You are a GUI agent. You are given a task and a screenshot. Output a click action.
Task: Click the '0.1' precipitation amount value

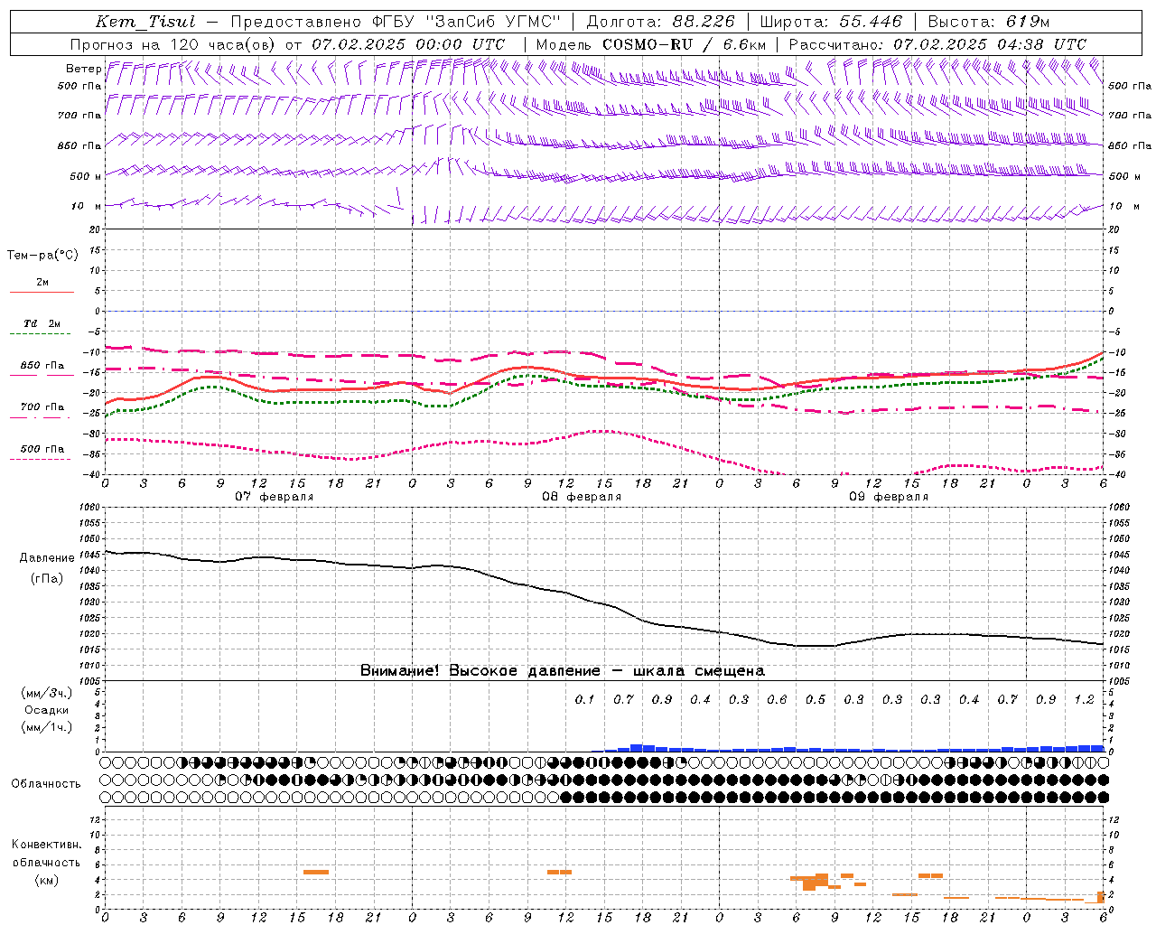pyautogui.click(x=585, y=699)
